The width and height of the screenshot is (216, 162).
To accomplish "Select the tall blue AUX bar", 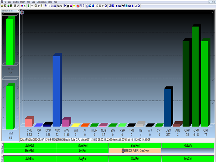I will pos(56,89).
